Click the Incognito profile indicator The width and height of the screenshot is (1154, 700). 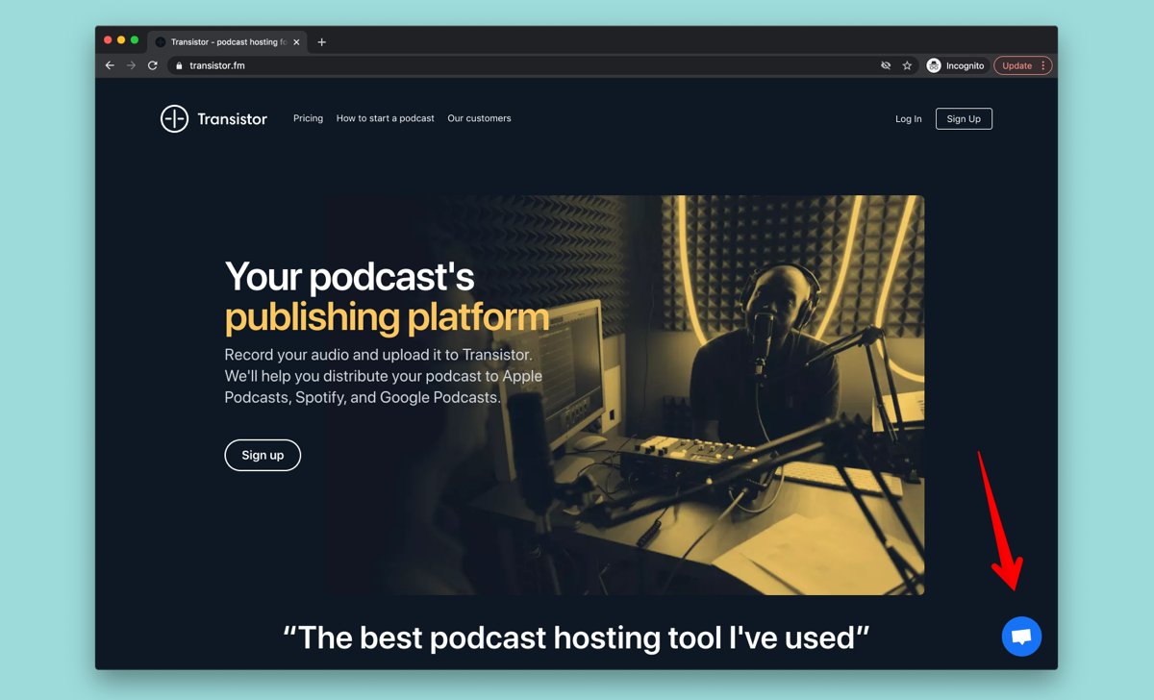click(956, 65)
